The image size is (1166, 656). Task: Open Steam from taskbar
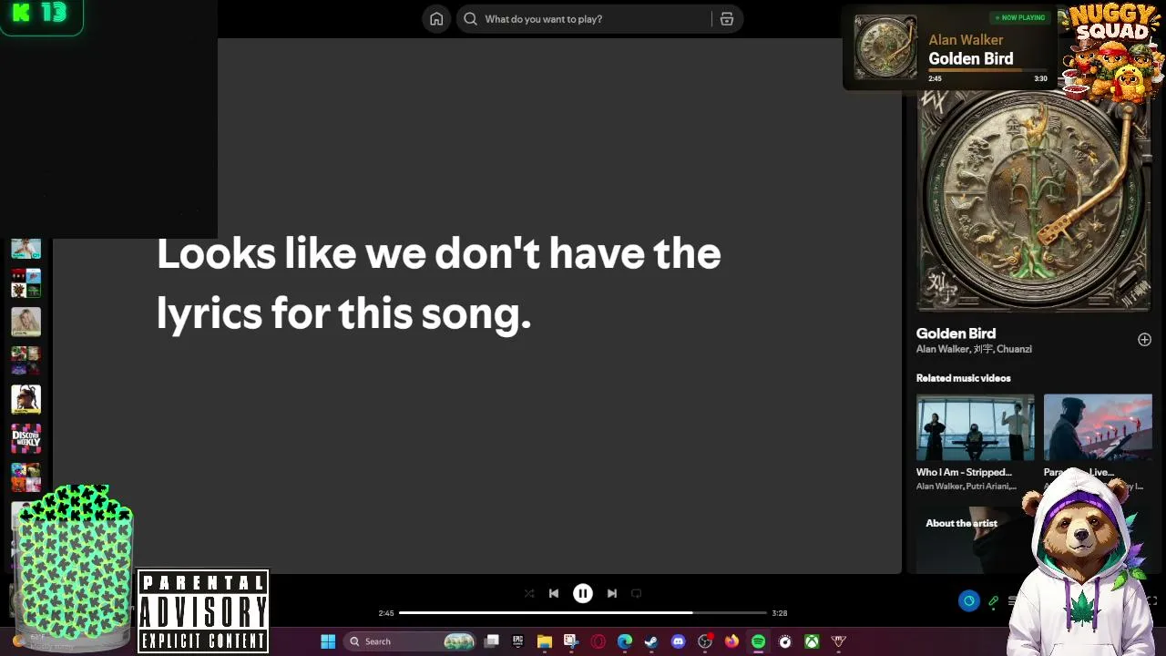[x=650, y=641]
